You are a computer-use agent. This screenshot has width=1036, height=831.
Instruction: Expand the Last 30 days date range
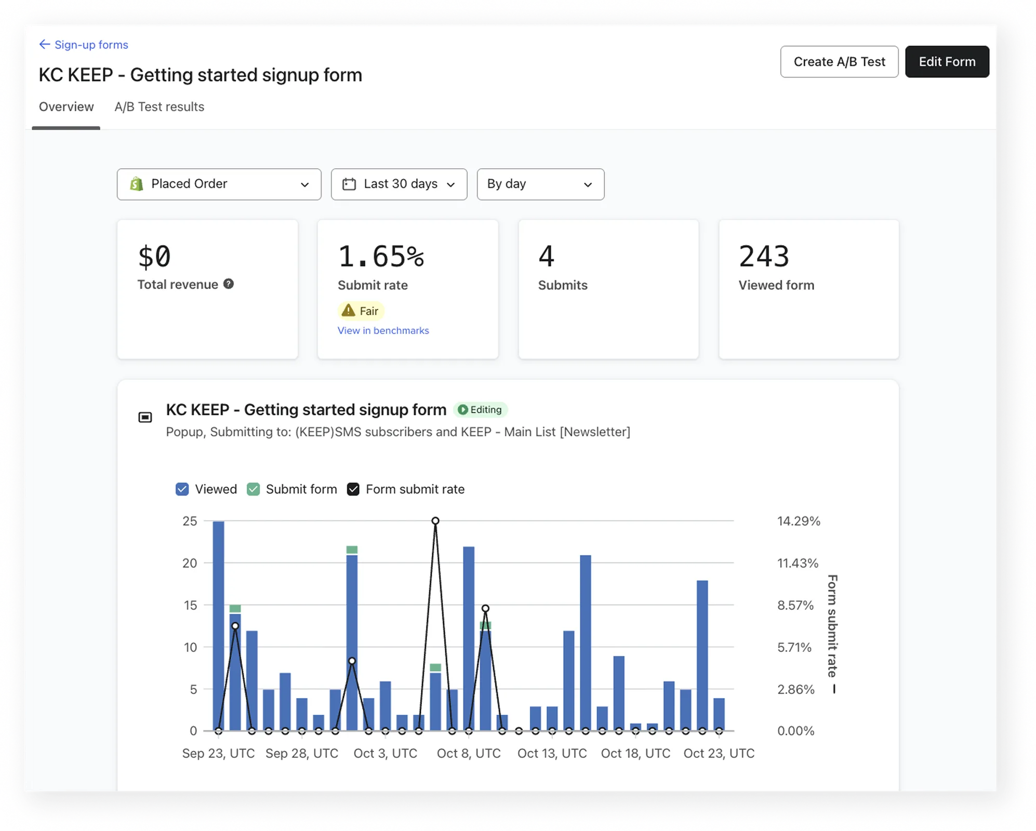(x=399, y=184)
